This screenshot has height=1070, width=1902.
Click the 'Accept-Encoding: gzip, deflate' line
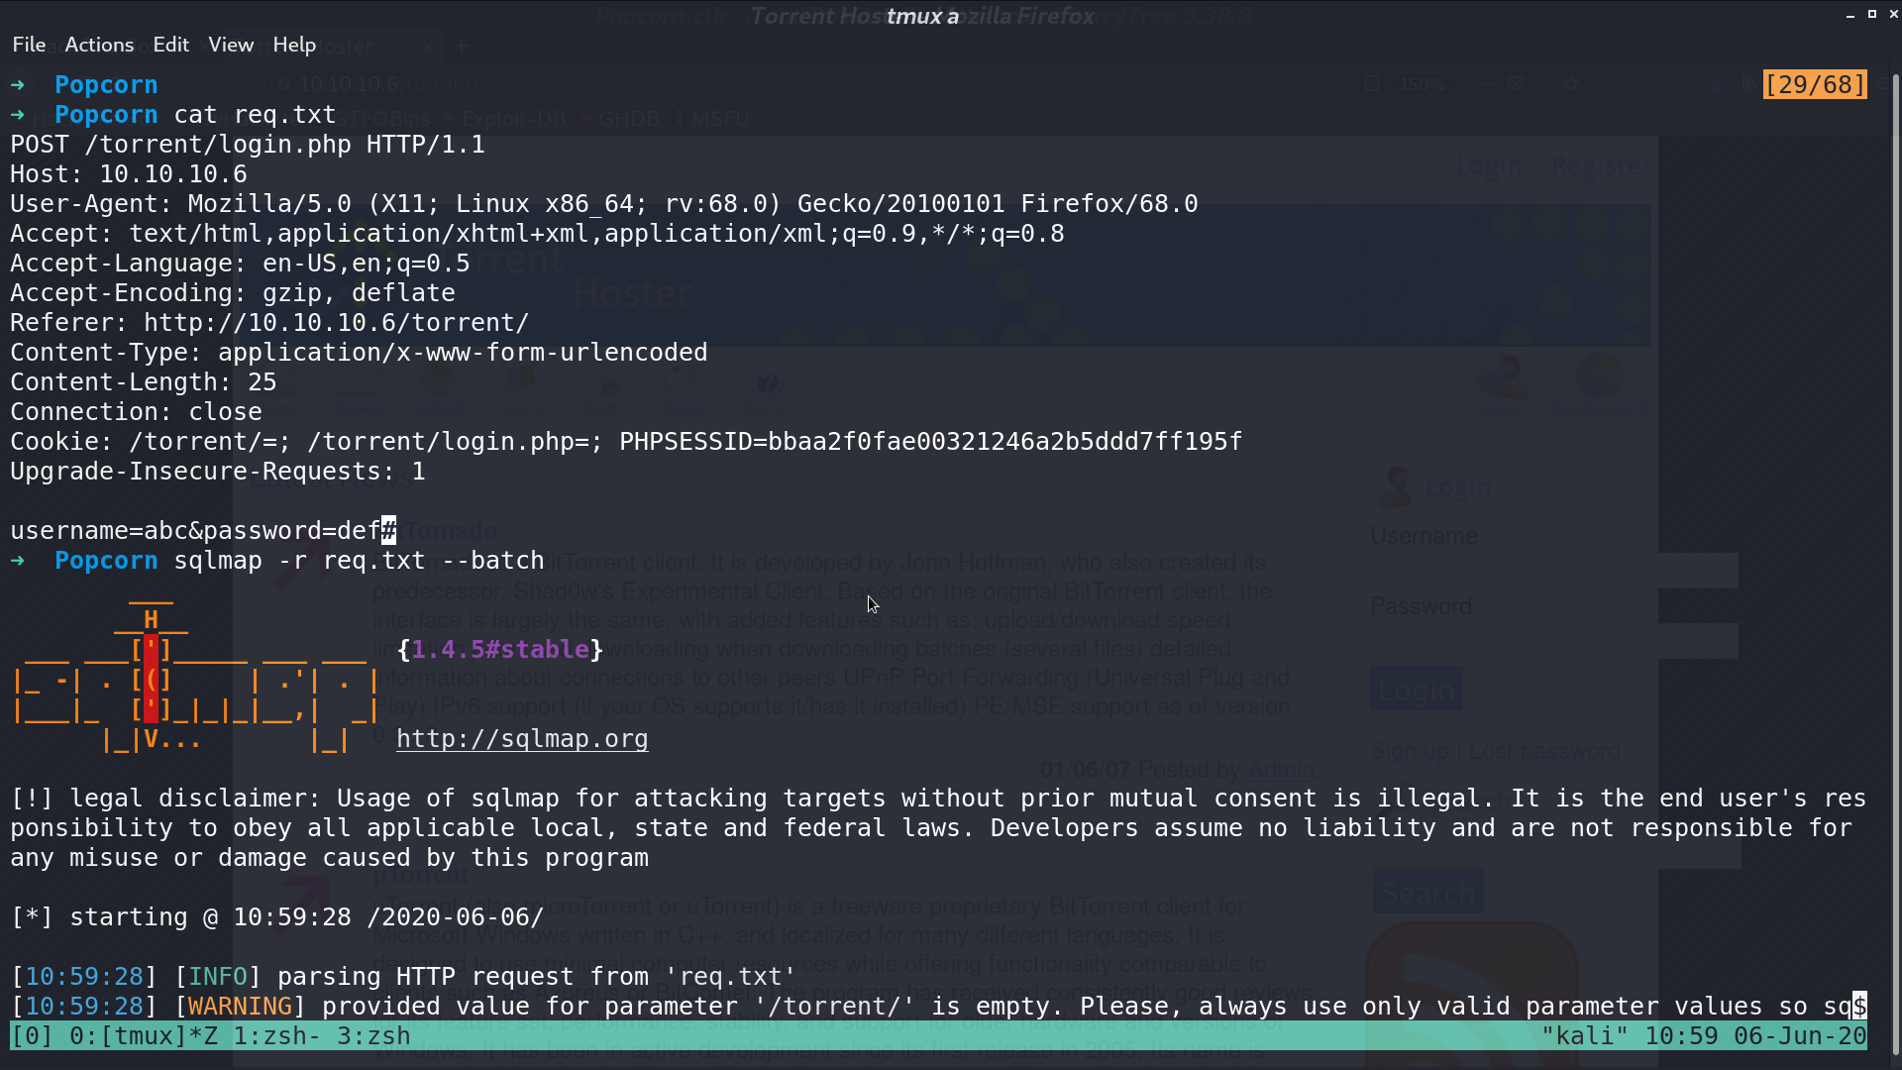pos(233,293)
